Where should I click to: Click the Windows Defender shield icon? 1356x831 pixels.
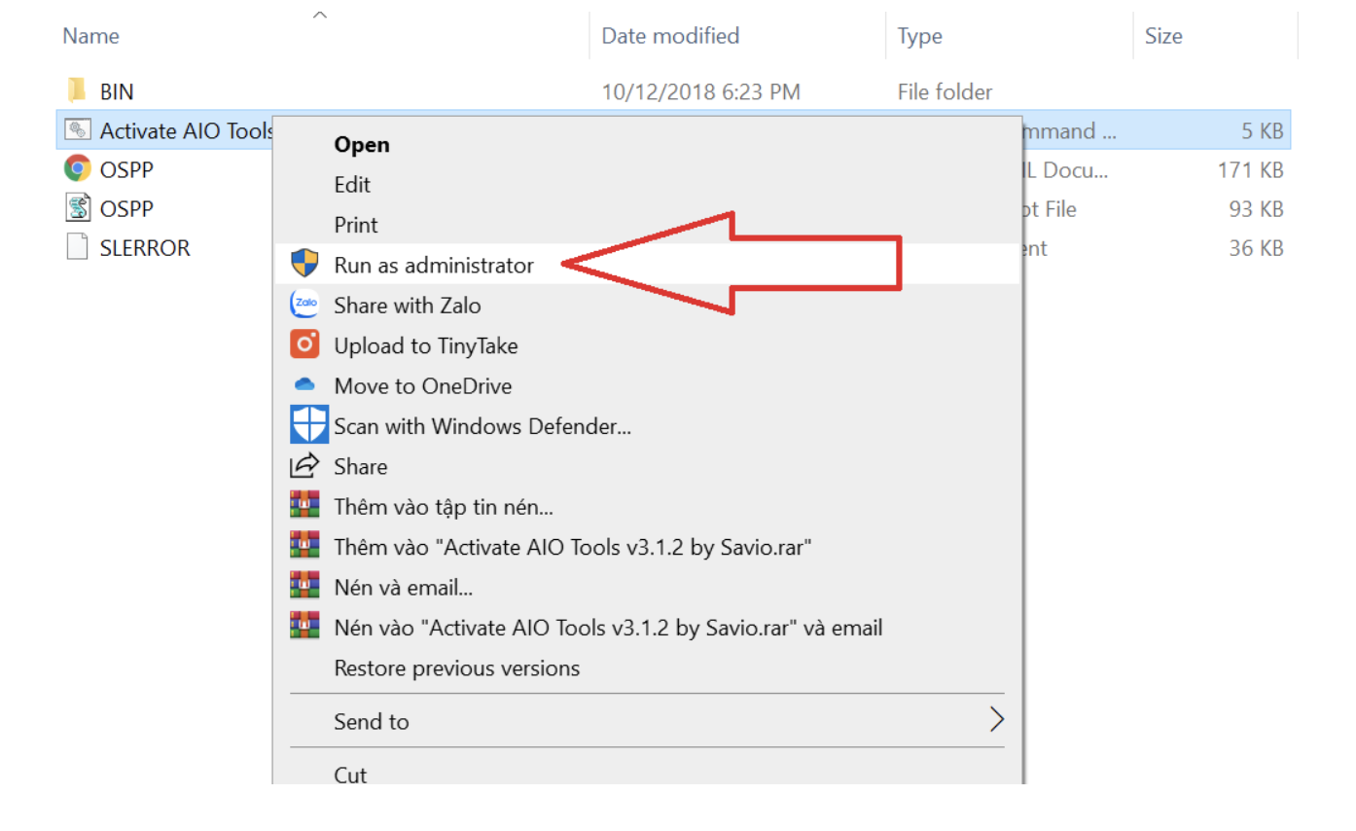tap(309, 425)
